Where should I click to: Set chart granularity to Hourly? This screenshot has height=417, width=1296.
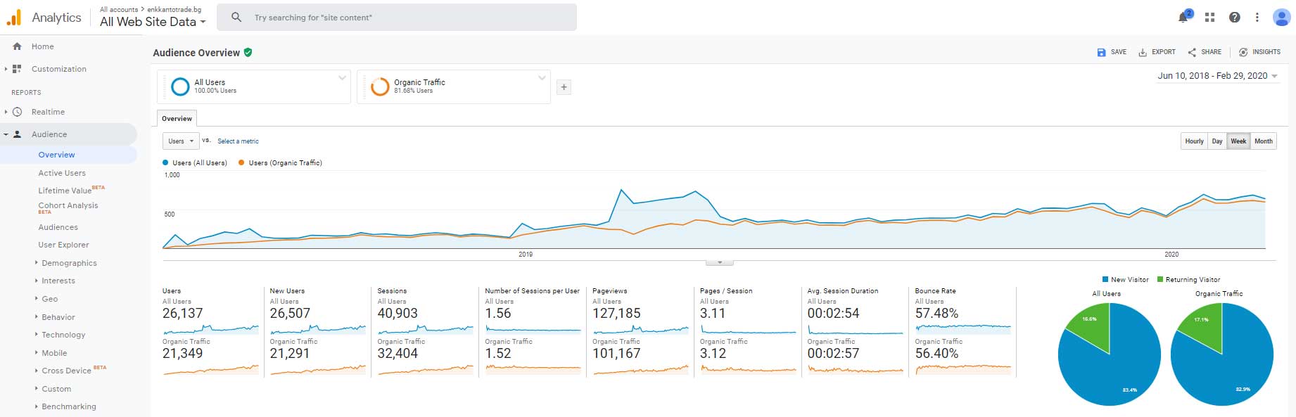pyautogui.click(x=1194, y=141)
